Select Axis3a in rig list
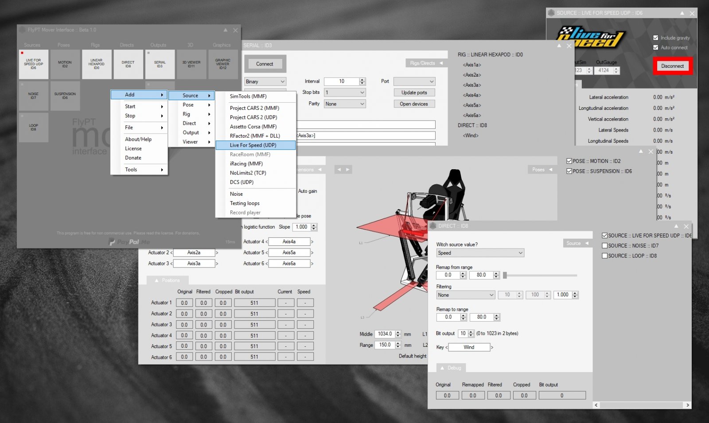709x423 pixels. pos(472,85)
